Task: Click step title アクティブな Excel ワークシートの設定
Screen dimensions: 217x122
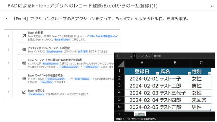Action: [49, 48]
